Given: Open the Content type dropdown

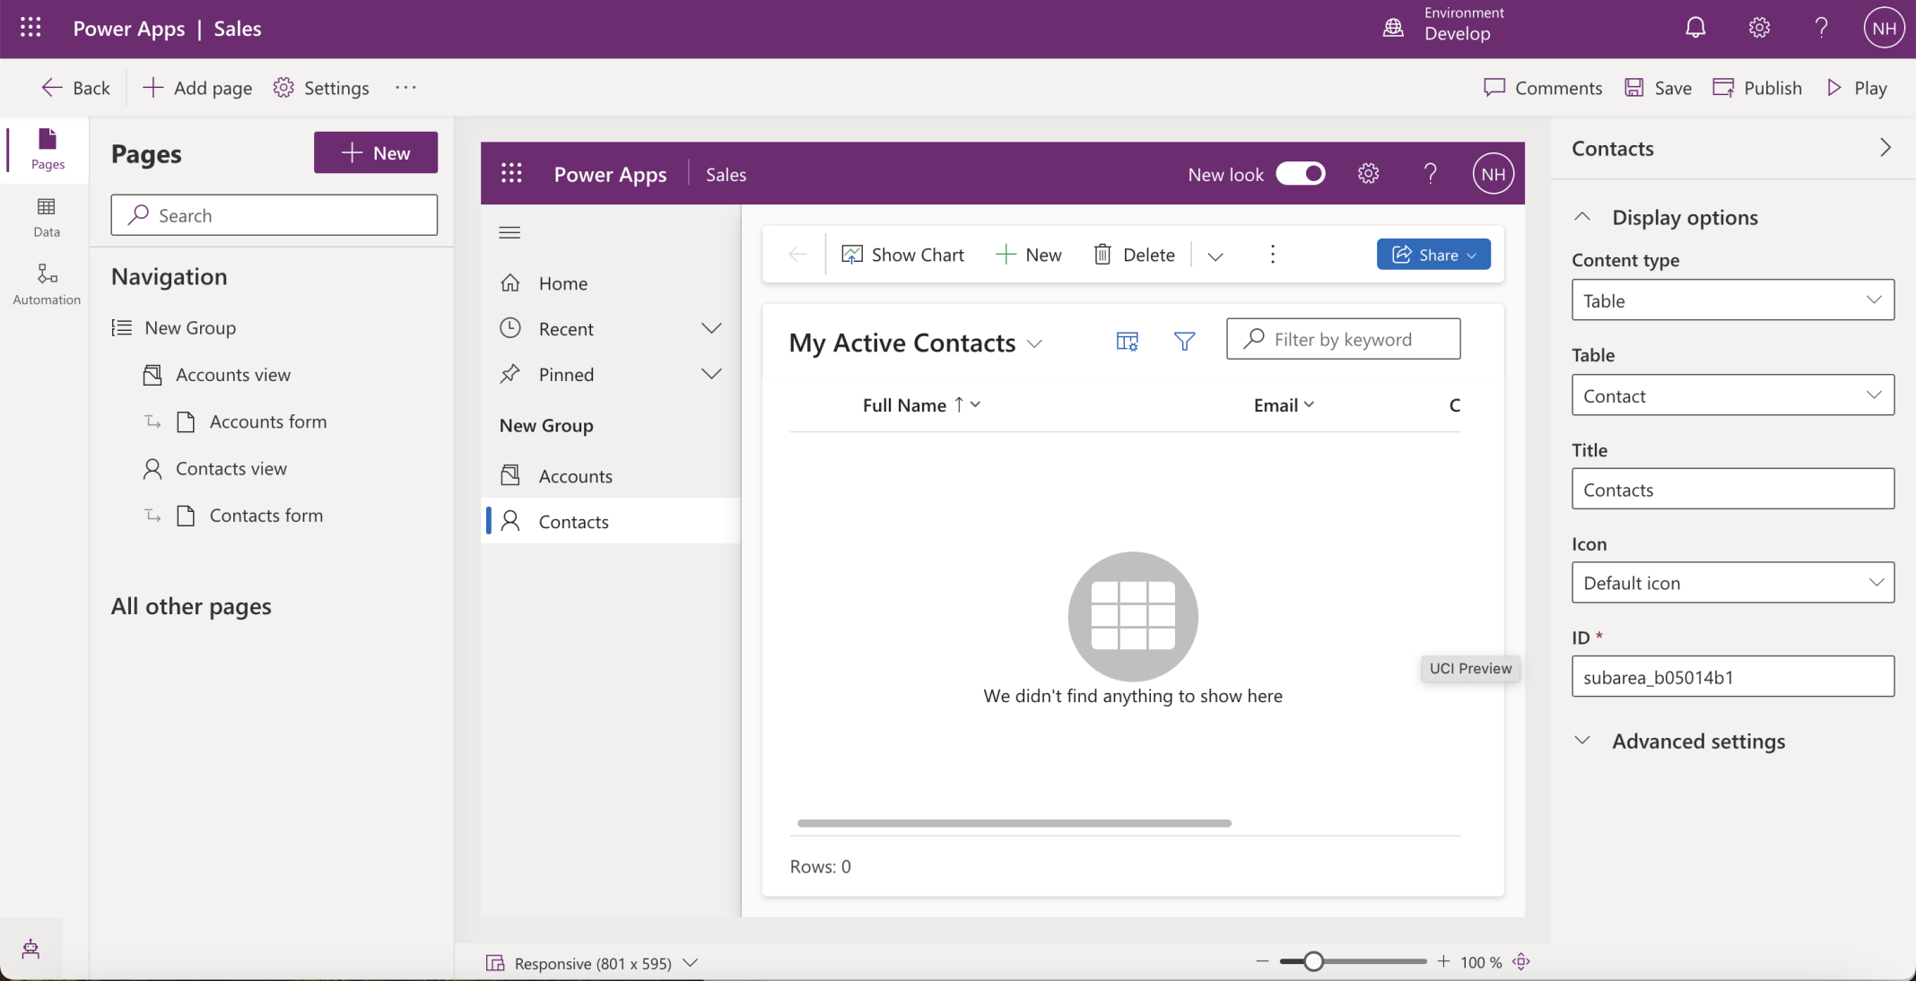Looking at the screenshot, I should pyautogui.click(x=1732, y=300).
